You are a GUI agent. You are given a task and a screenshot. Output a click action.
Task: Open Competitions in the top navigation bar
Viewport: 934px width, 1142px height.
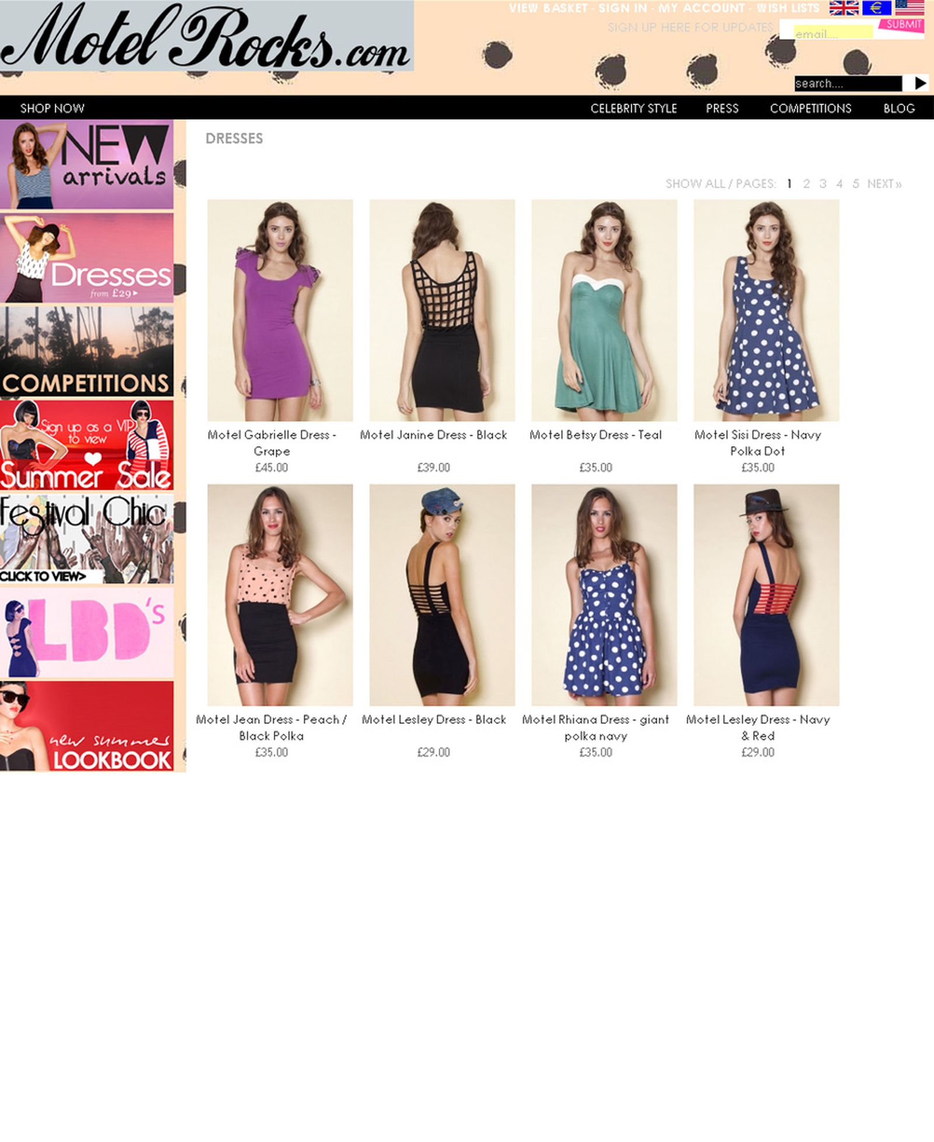[810, 108]
